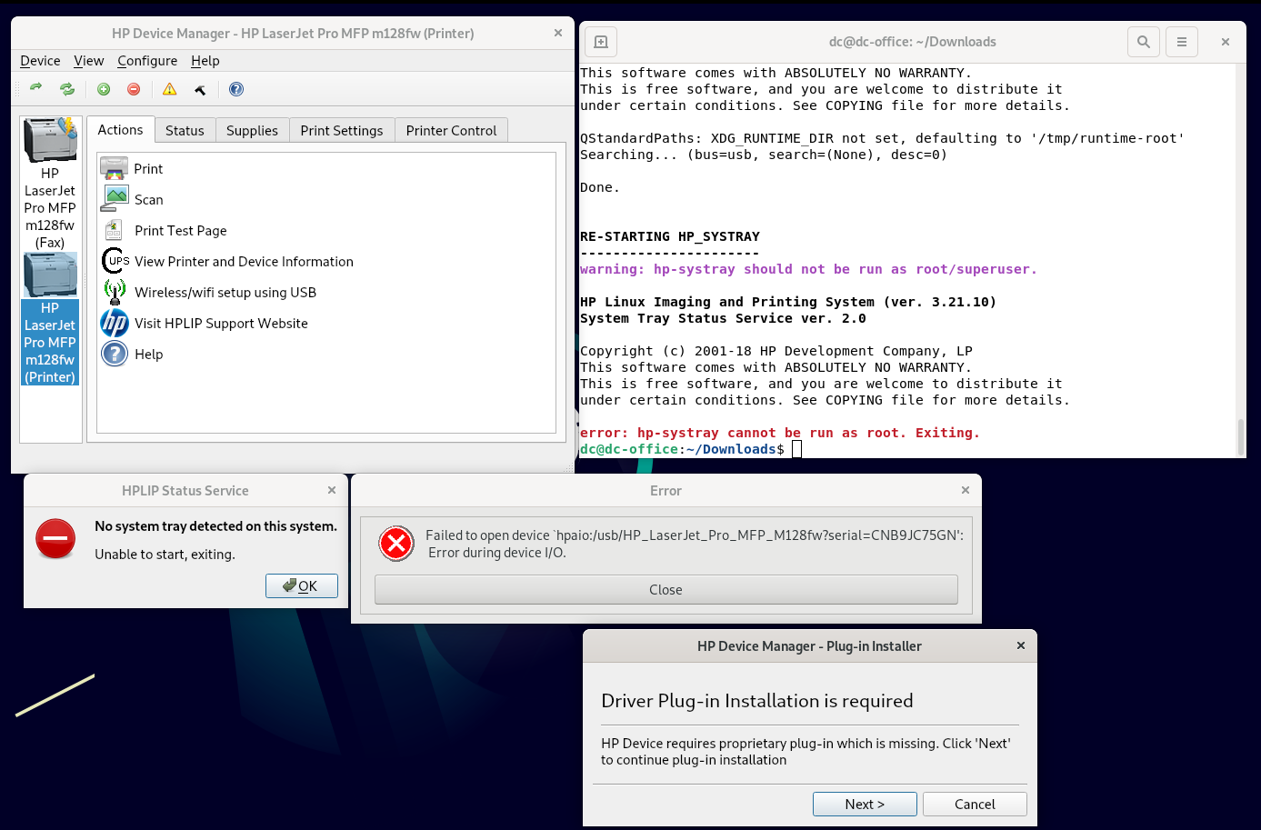1261x830 pixels.
Task: Close the HPLIP Status Service dialog
Action: pyautogui.click(x=332, y=490)
